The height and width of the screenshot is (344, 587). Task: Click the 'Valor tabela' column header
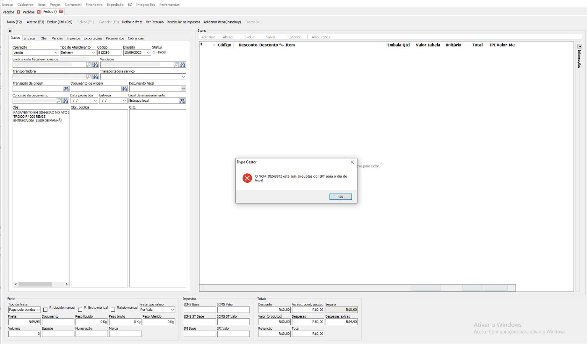(428, 45)
